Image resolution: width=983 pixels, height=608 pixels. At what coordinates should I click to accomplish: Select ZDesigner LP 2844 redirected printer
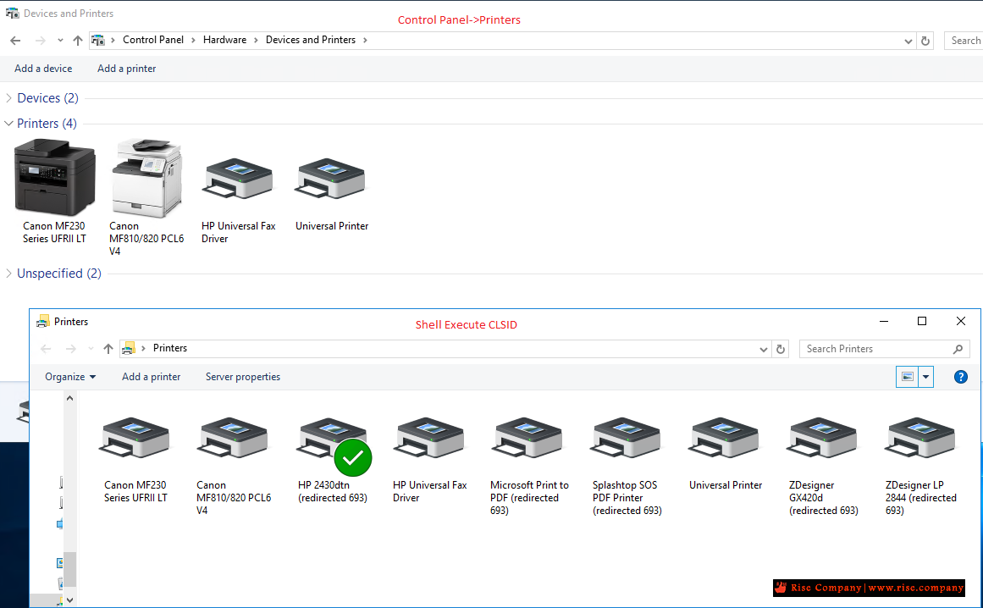pyautogui.click(x=920, y=466)
